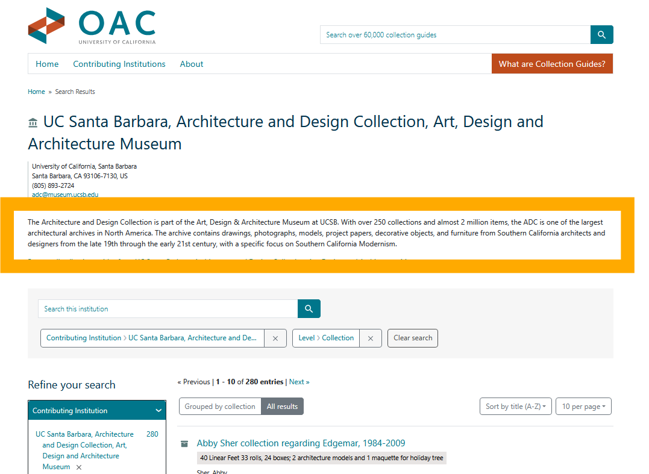Screen dimensions: 649x474
Task: Open Home in the navigation bar
Action: click(x=47, y=64)
